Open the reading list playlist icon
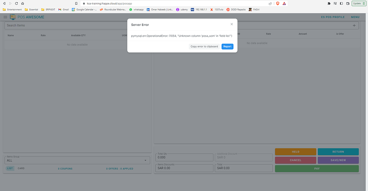 [x=335, y=4]
